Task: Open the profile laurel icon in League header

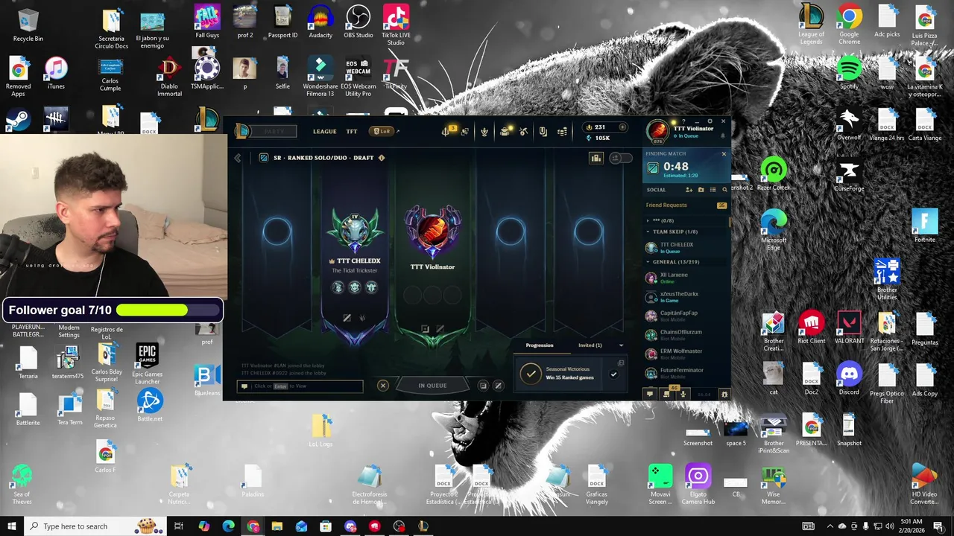Action: (x=484, y=131)
